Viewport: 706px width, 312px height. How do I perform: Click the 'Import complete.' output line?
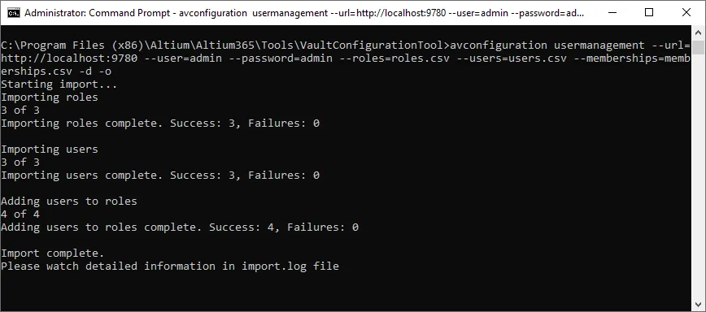tap(52, 253)
